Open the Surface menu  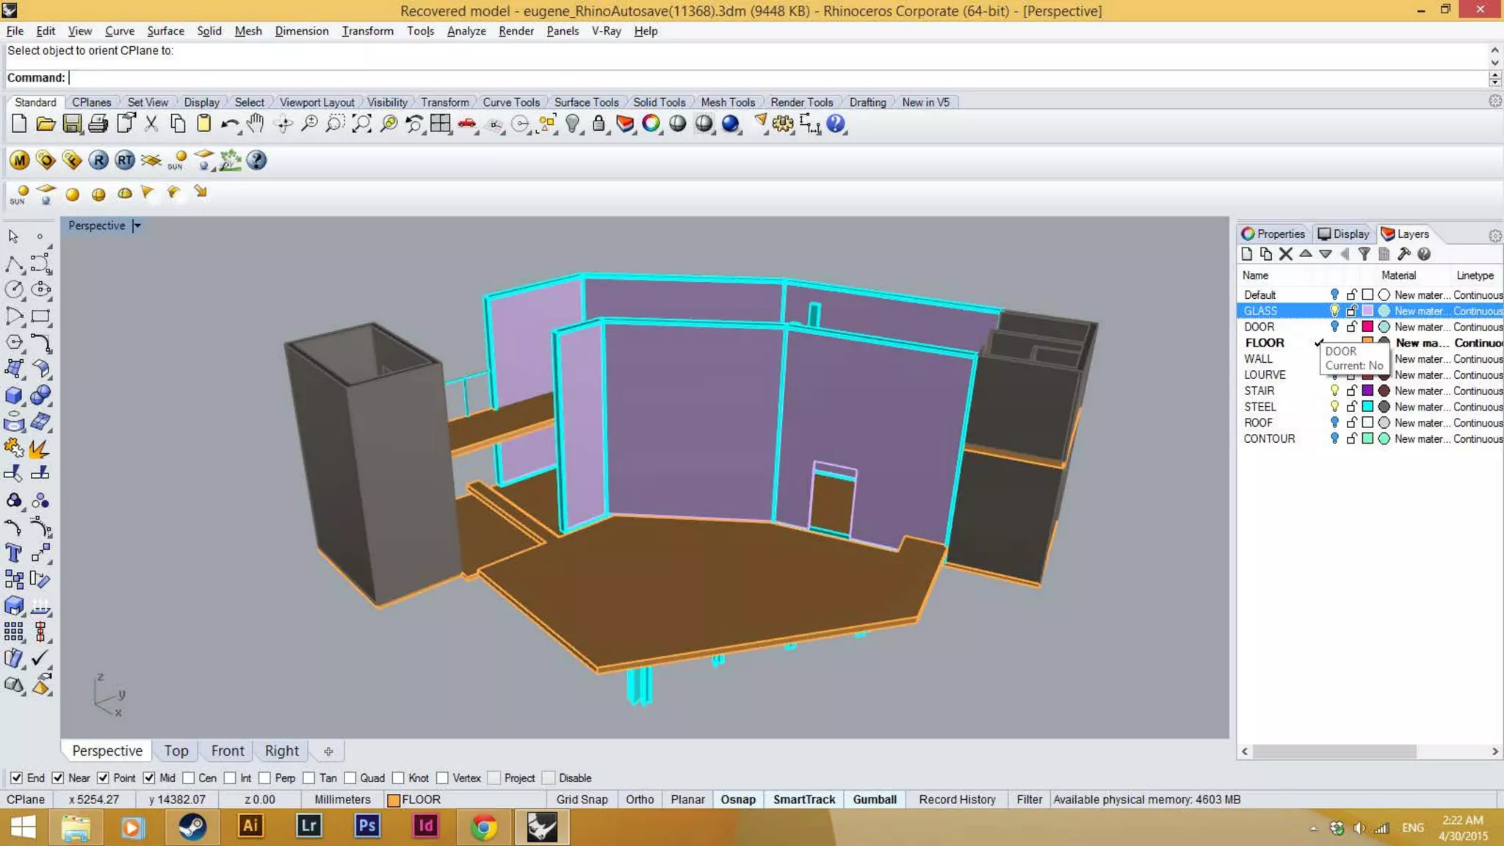coord(165,31)
